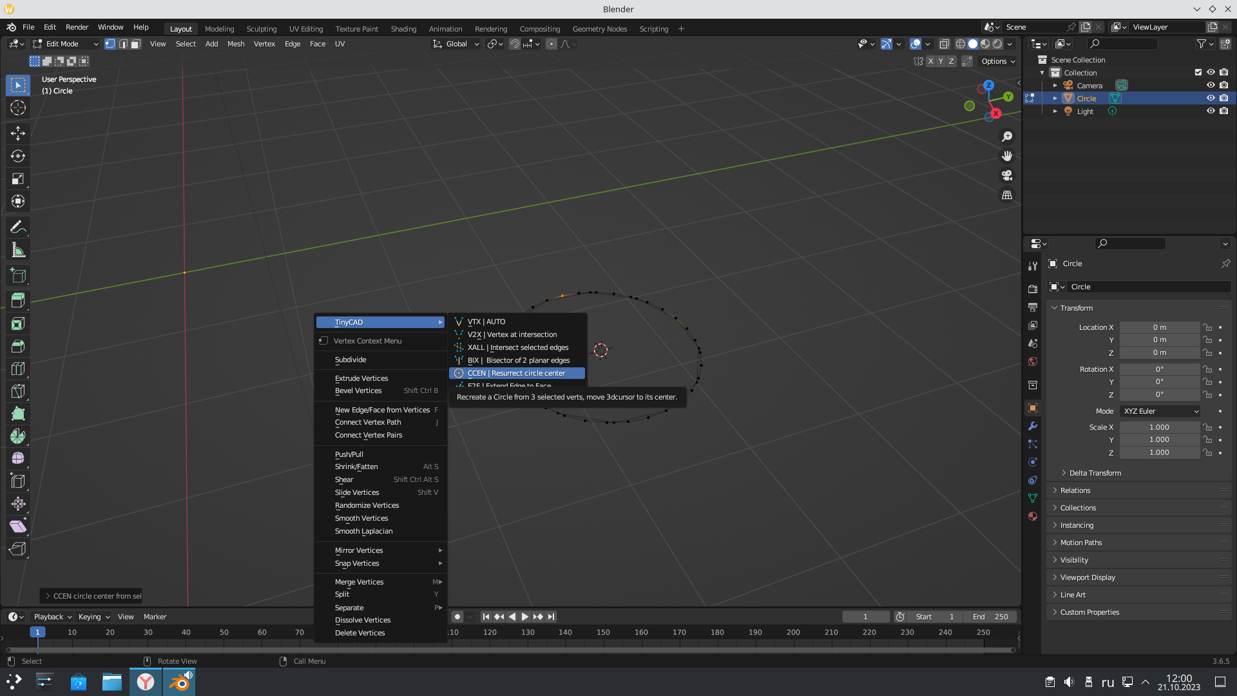Switch to the Sculpting workspace tab

tap(261, 29)
